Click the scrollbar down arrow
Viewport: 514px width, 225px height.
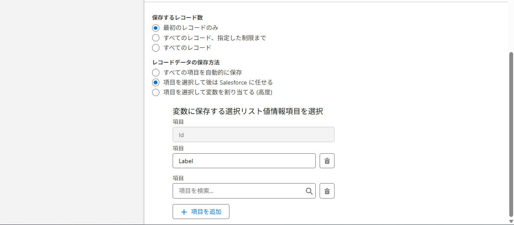(x=511, y=221)
